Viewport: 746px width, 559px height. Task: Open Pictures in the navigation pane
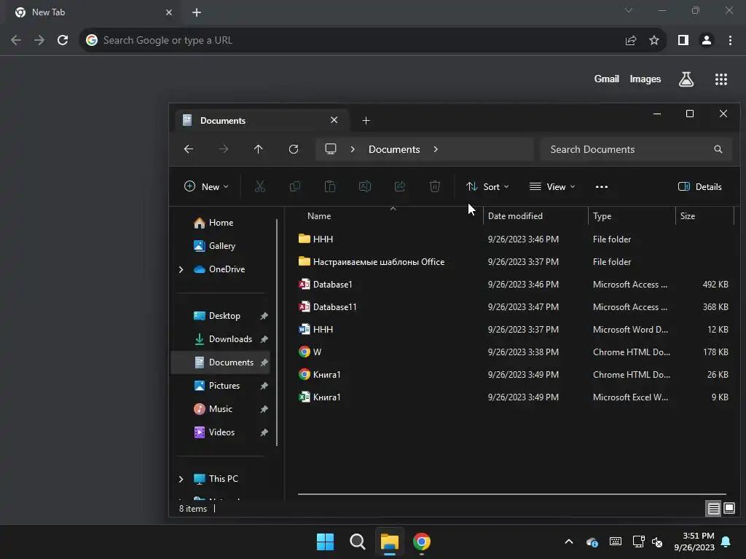coord(217,386)
